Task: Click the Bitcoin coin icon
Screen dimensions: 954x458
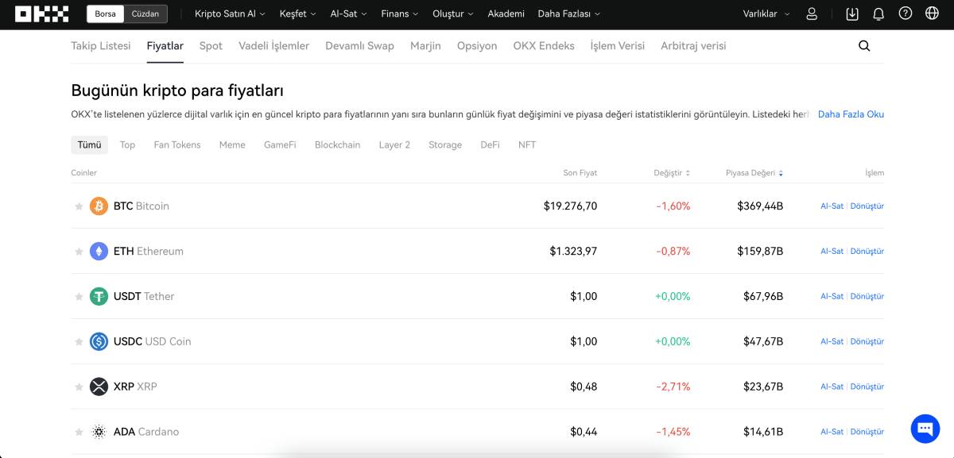Action: (99, 206)
